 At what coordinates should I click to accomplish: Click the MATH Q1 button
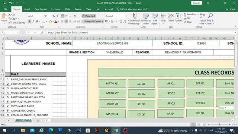(x=112, y=83)
